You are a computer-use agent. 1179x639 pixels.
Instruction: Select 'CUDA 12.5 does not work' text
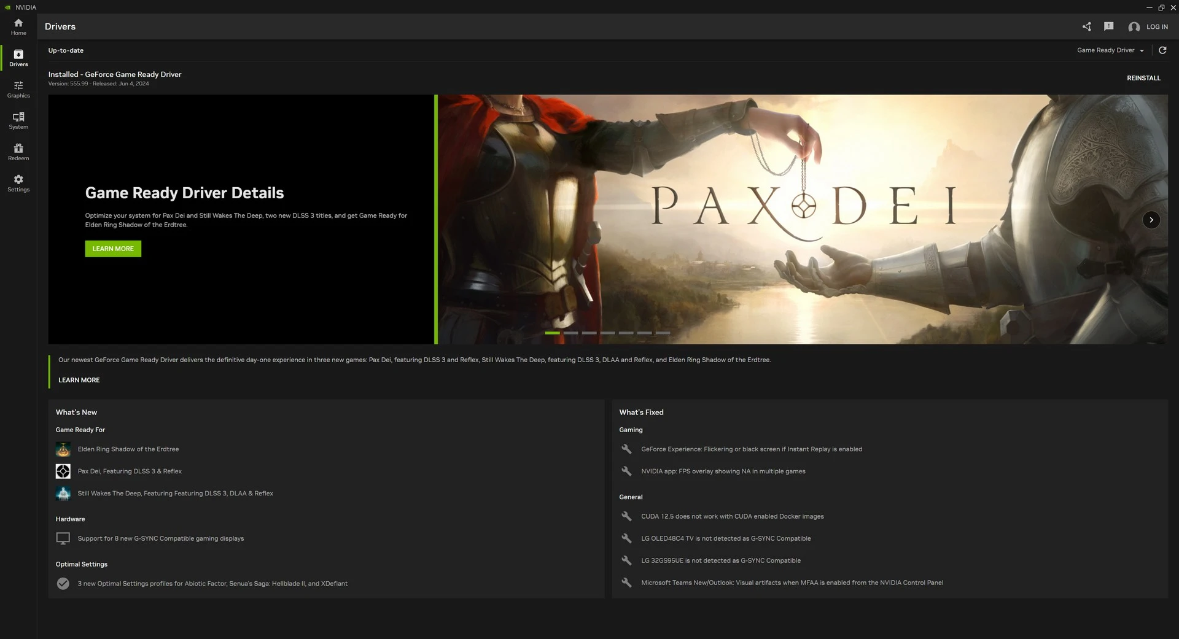point(733,516)
